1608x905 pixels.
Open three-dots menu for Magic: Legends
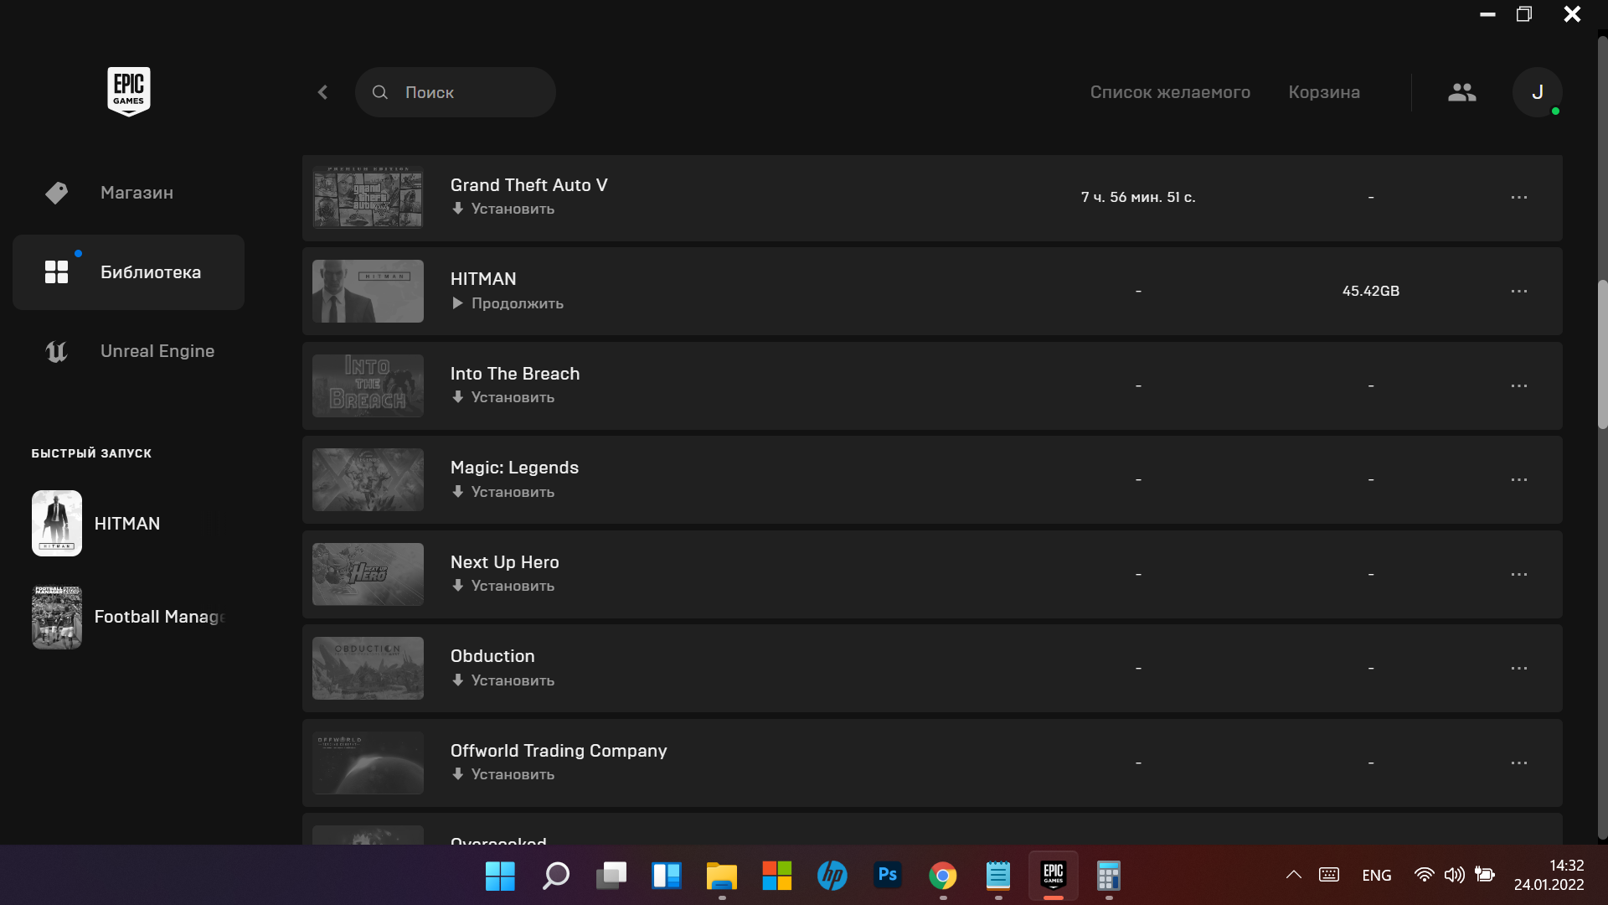(x=1518, y=479)
